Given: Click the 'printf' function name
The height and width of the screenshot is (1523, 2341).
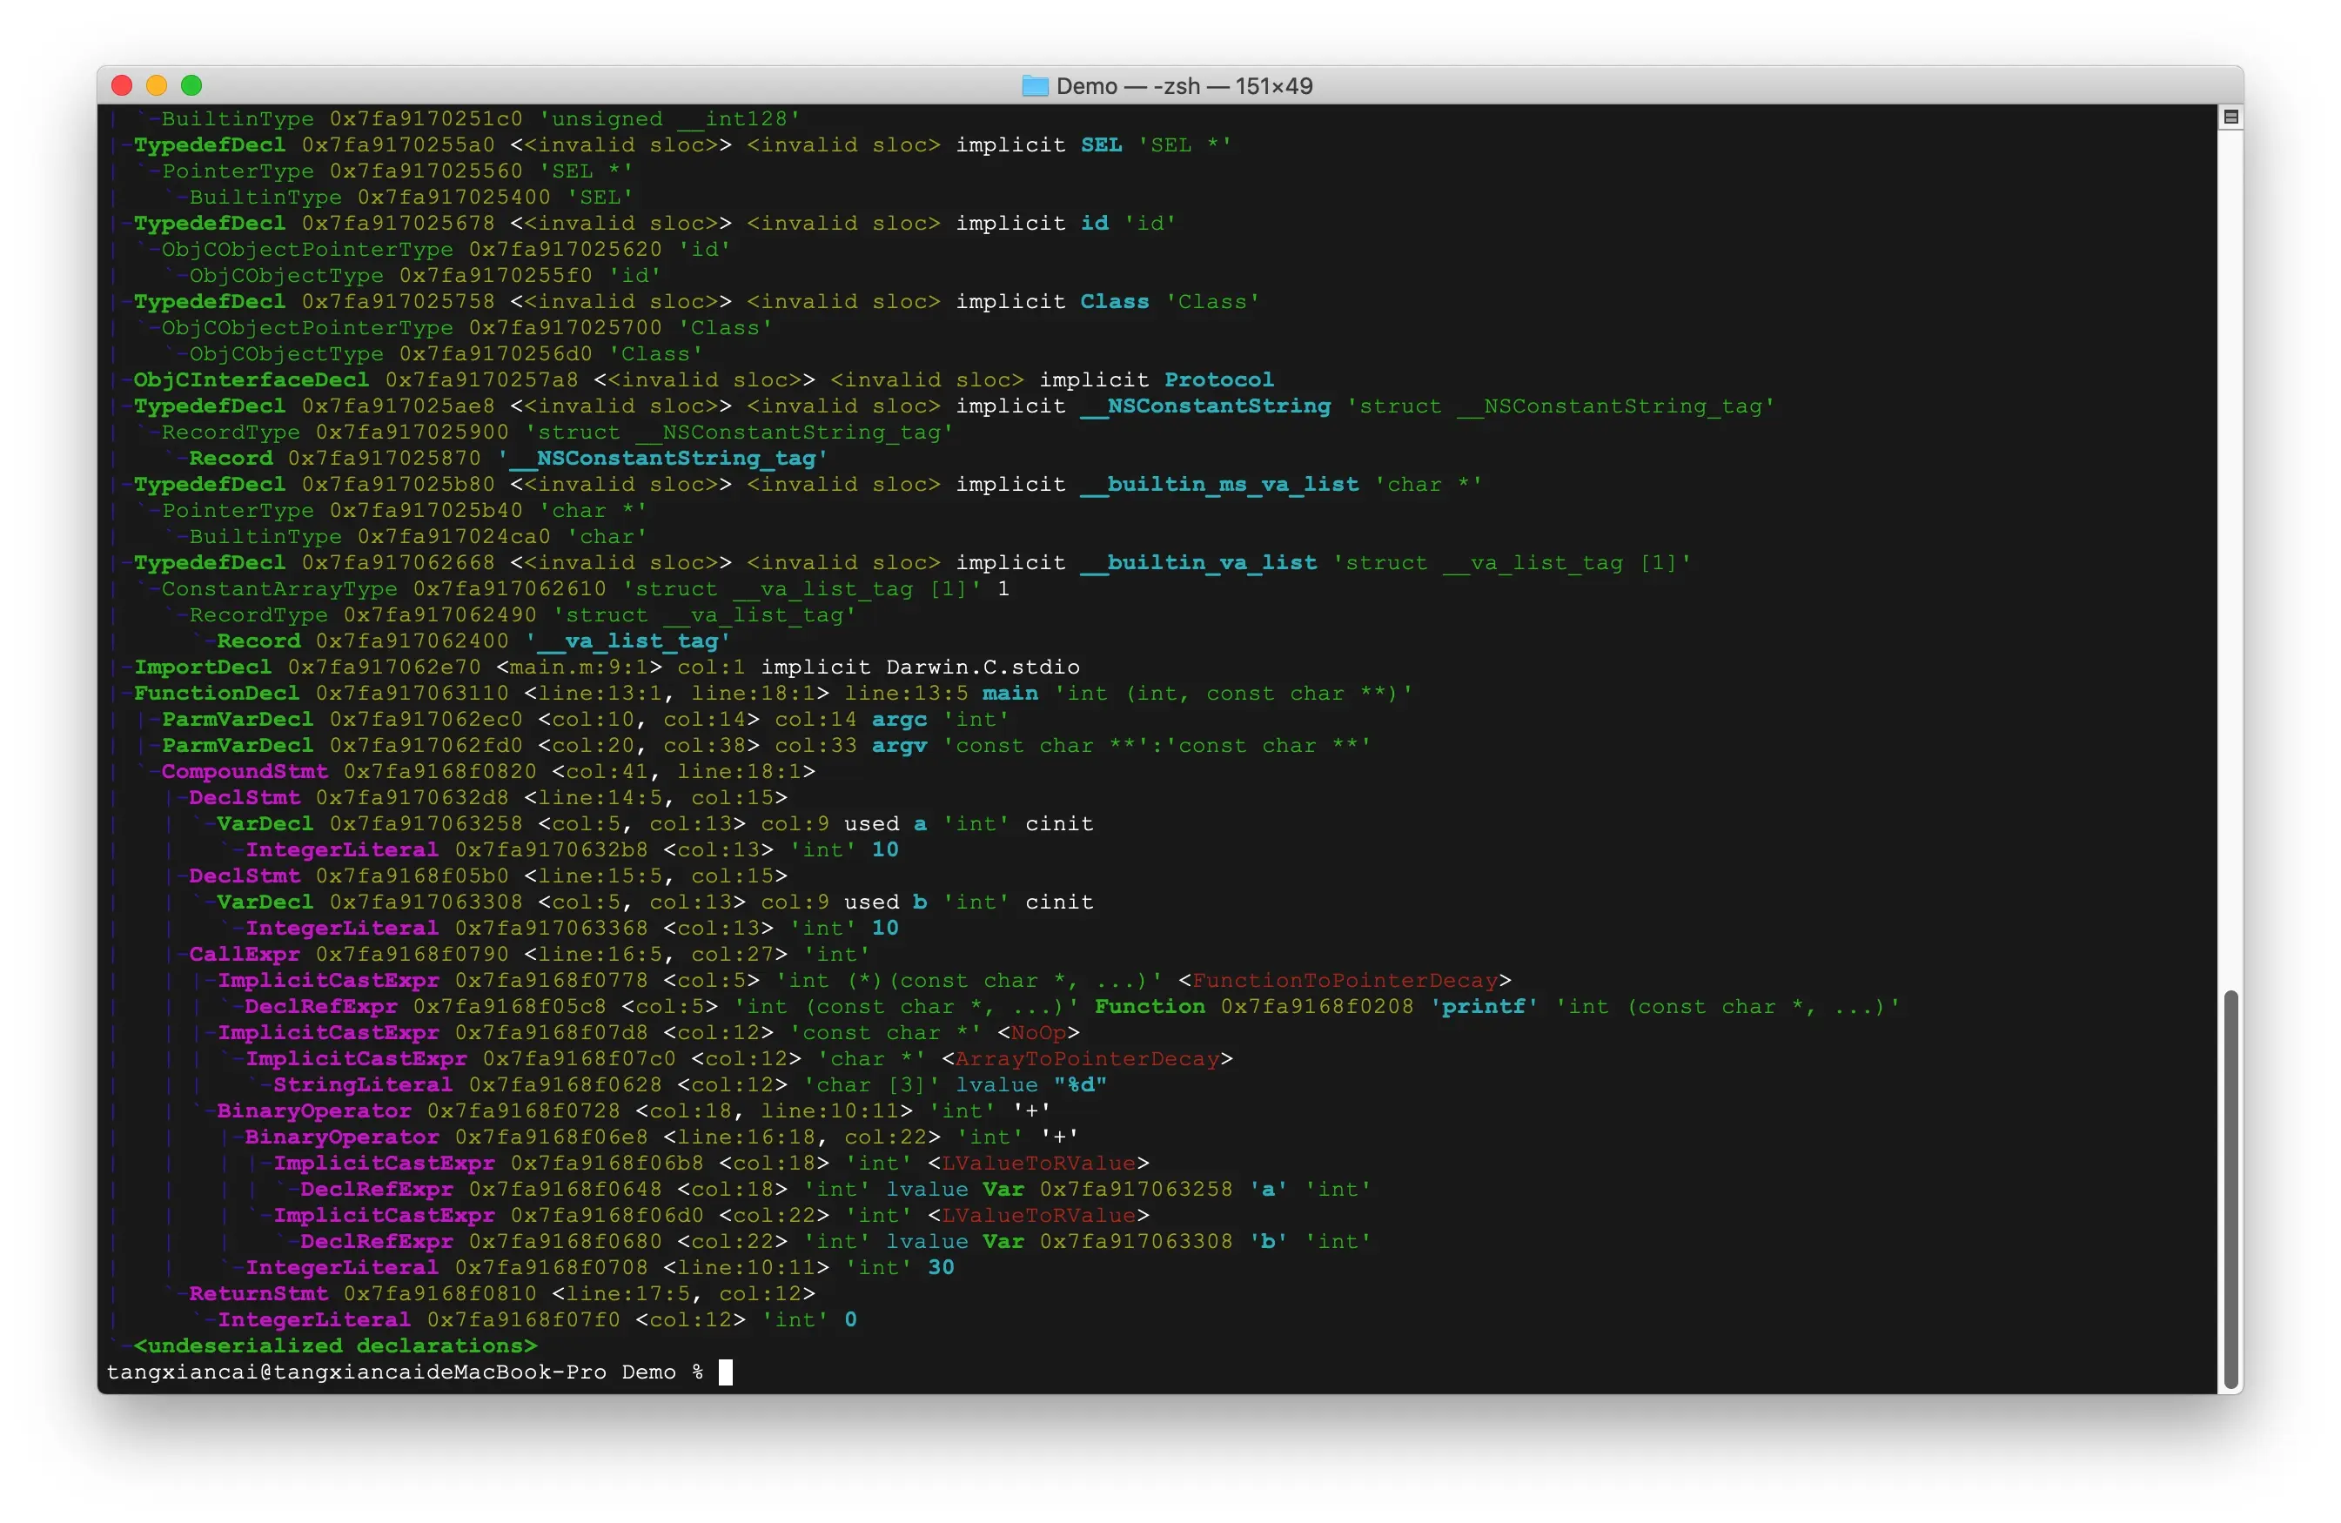Looking at the screenshot, I should (x=1483, y=1006).
